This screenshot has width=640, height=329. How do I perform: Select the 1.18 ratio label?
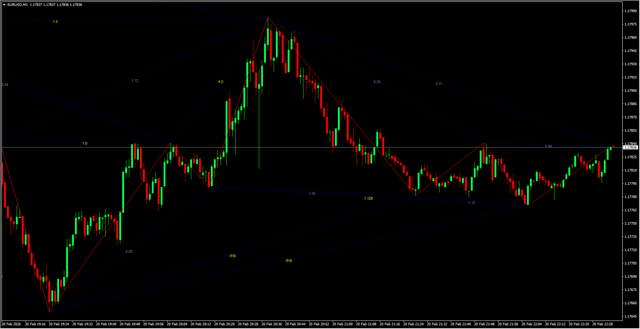coord(472,203)
